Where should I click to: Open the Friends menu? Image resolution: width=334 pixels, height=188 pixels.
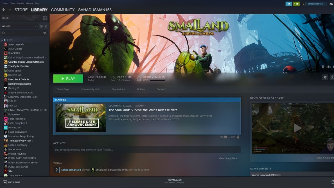[x=20, y=3]
